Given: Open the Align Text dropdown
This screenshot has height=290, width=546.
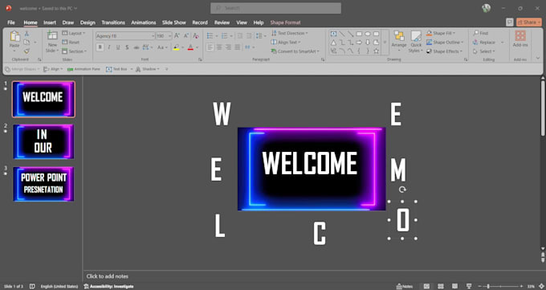Looking at the screenshot, I should (286, 43).
